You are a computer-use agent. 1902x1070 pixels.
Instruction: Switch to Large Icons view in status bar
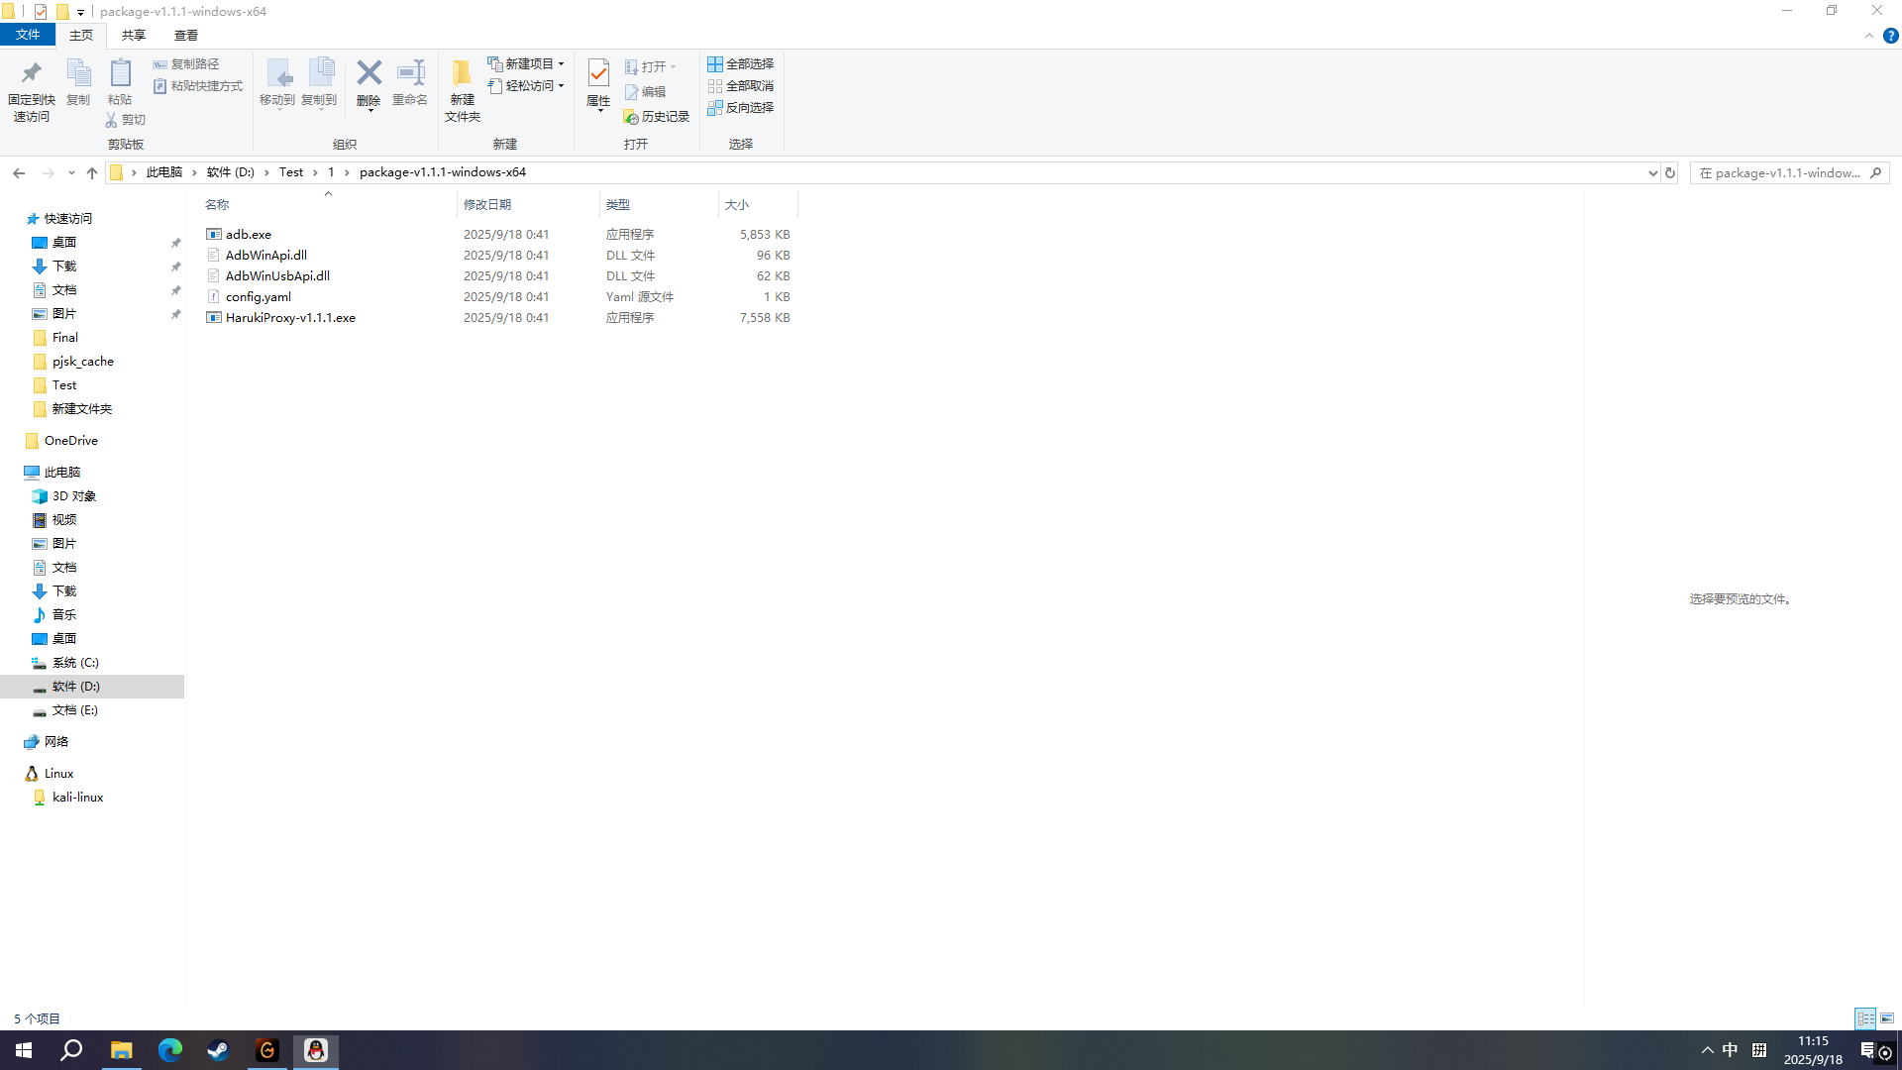1887,1018
